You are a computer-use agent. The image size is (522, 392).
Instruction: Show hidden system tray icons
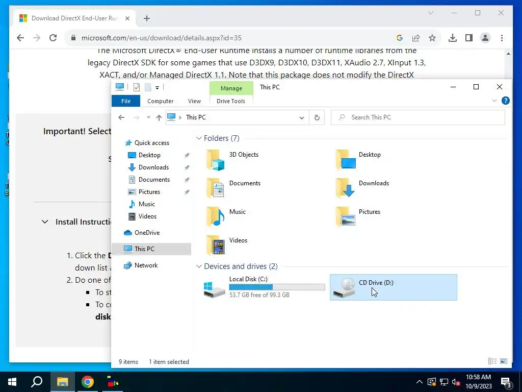[420, 382]
